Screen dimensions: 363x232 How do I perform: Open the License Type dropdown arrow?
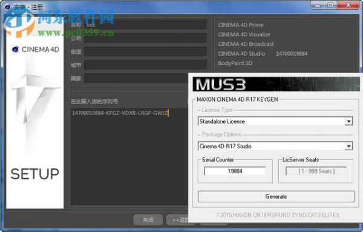[348, 121]
